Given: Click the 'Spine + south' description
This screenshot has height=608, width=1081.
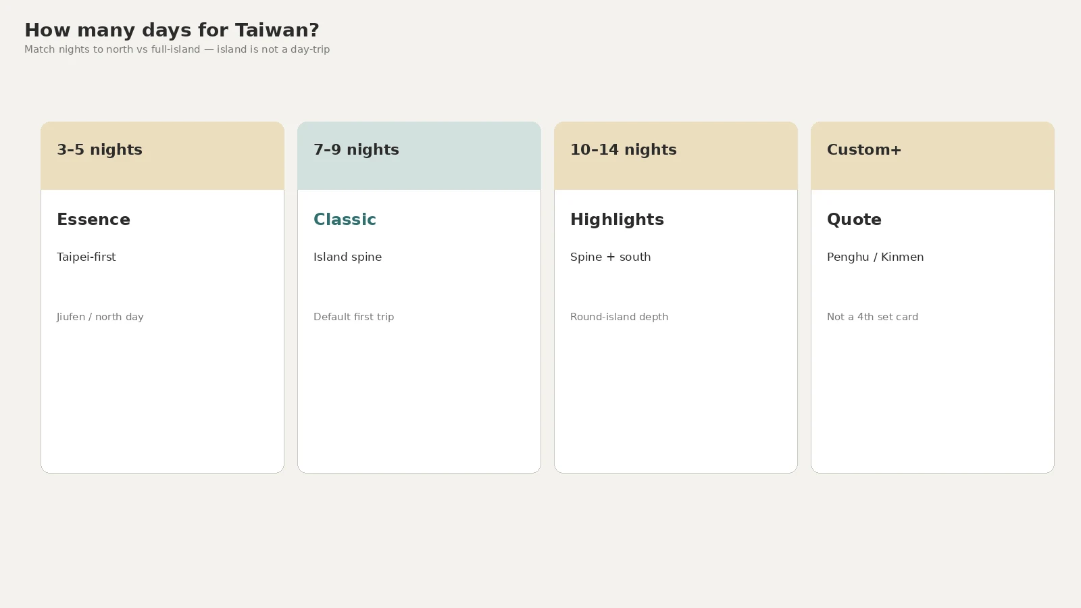Looking at the screenshot, I should 610,257.
